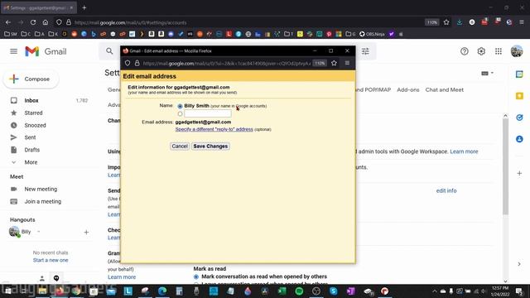Open Skype from taskbar

pyautogui.click(x=333, y=291)
